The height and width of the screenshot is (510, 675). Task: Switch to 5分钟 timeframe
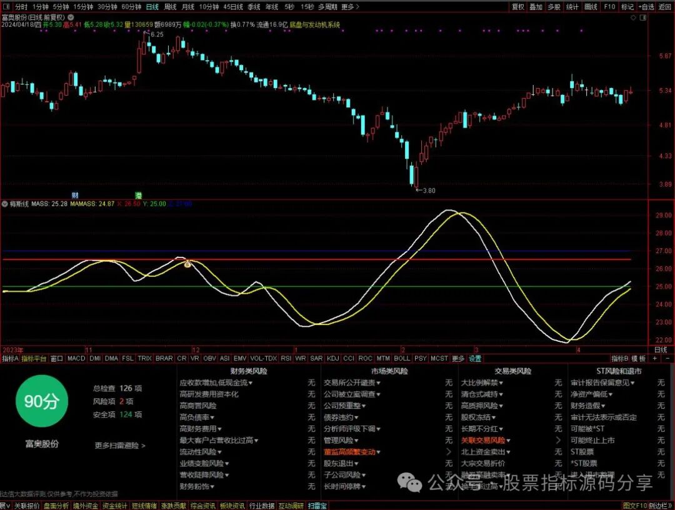pyautogui.click(x=61, y=7)
